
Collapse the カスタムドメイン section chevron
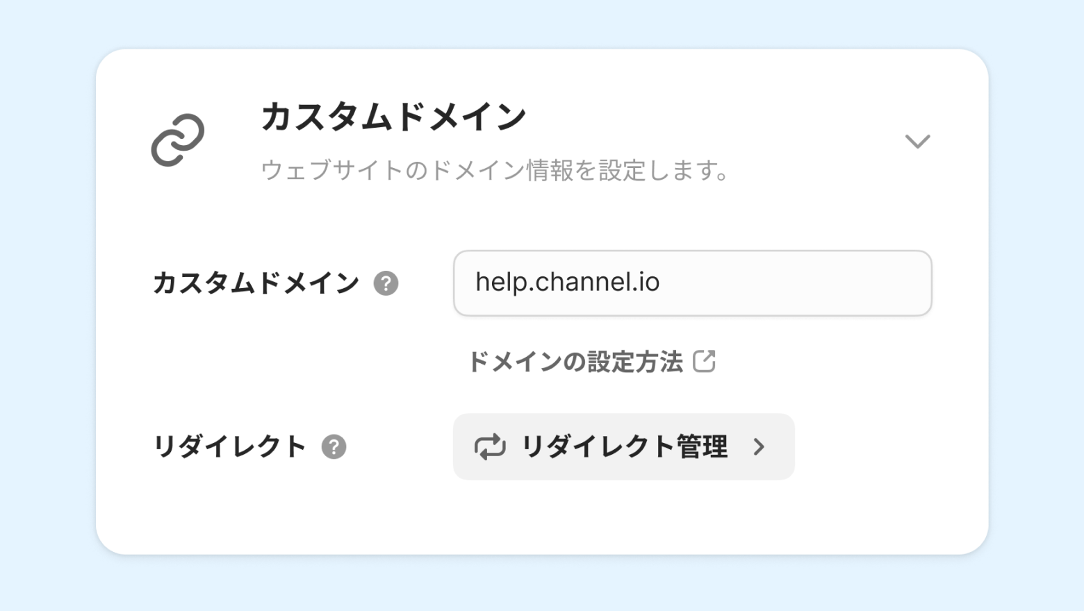(x=917, y=142)
